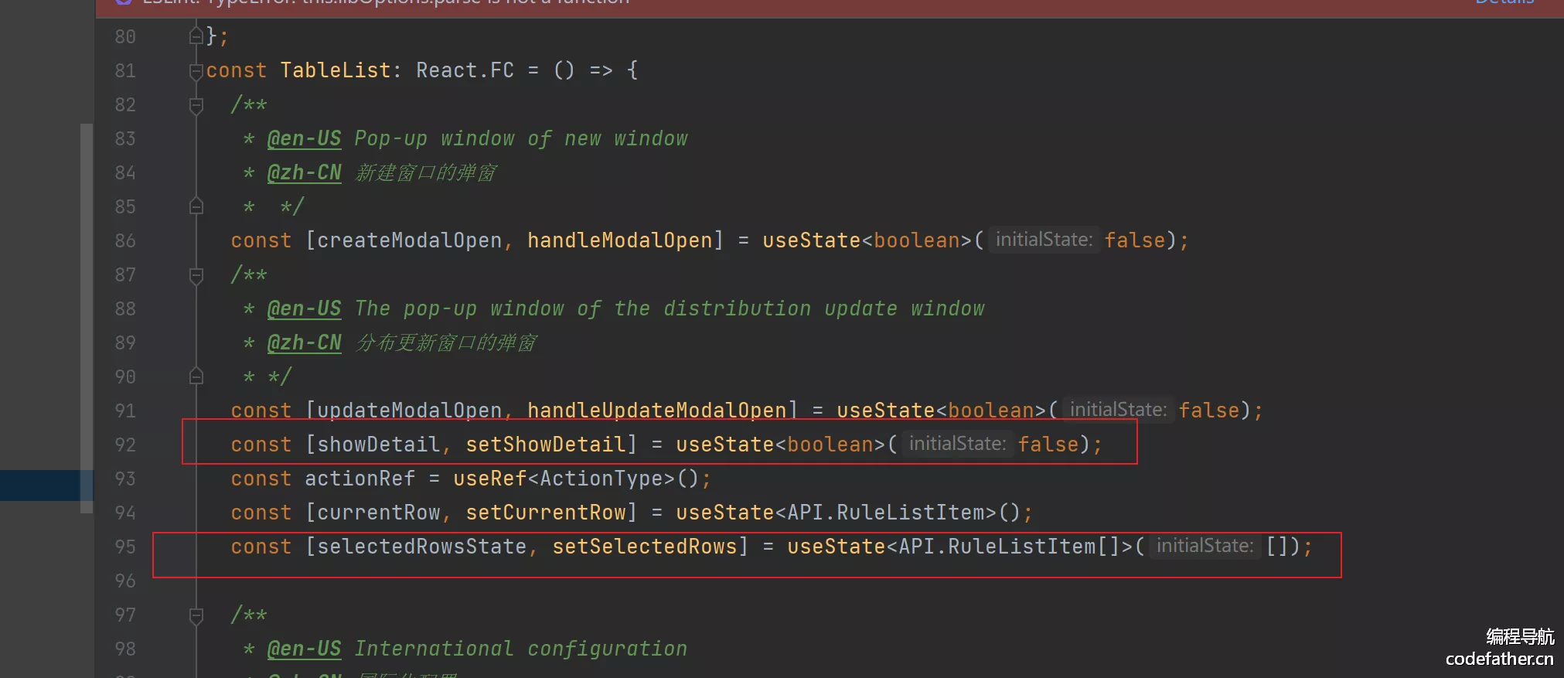Click the initialState hint on line 91
The height and width of the screenshot is (678, 1564).
[1118, 410]
